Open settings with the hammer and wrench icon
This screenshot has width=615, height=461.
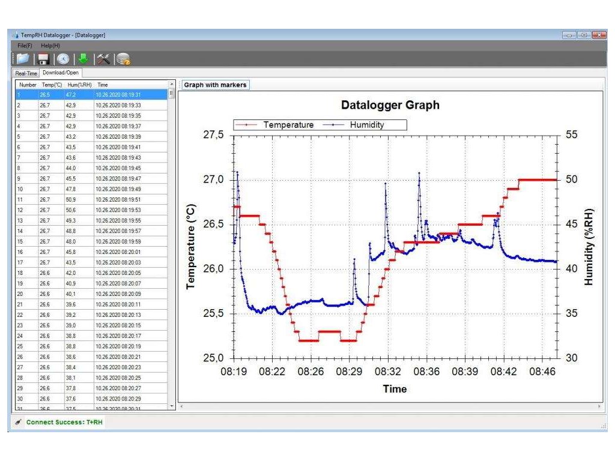tap(103, 59)
